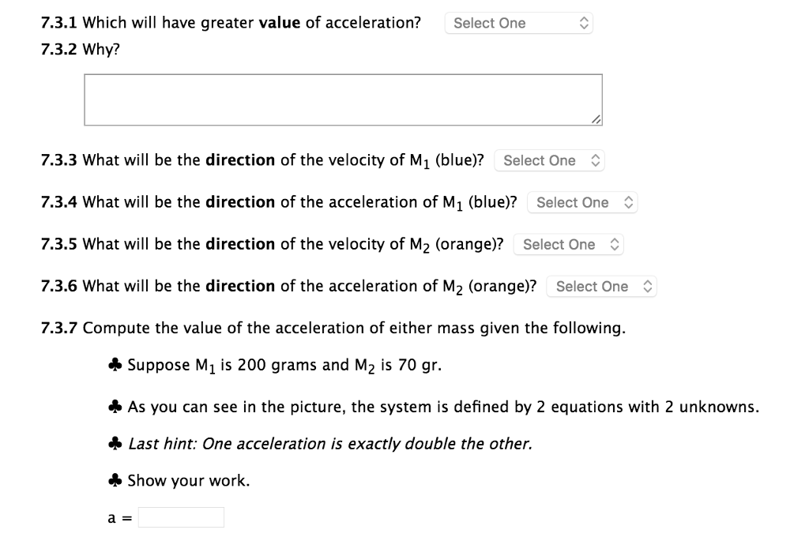Viewport: 809px width, 556px height.
Task: Click chevron arrows on 7.3.6 acceleration selector
Action: tap(648, 286)
